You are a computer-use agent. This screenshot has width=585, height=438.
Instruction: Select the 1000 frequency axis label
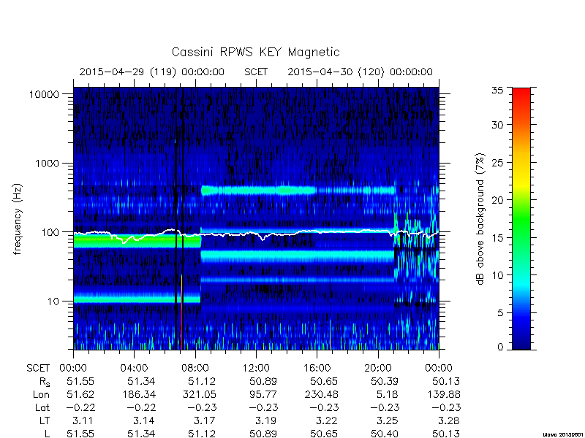click(x=47, y=164)
